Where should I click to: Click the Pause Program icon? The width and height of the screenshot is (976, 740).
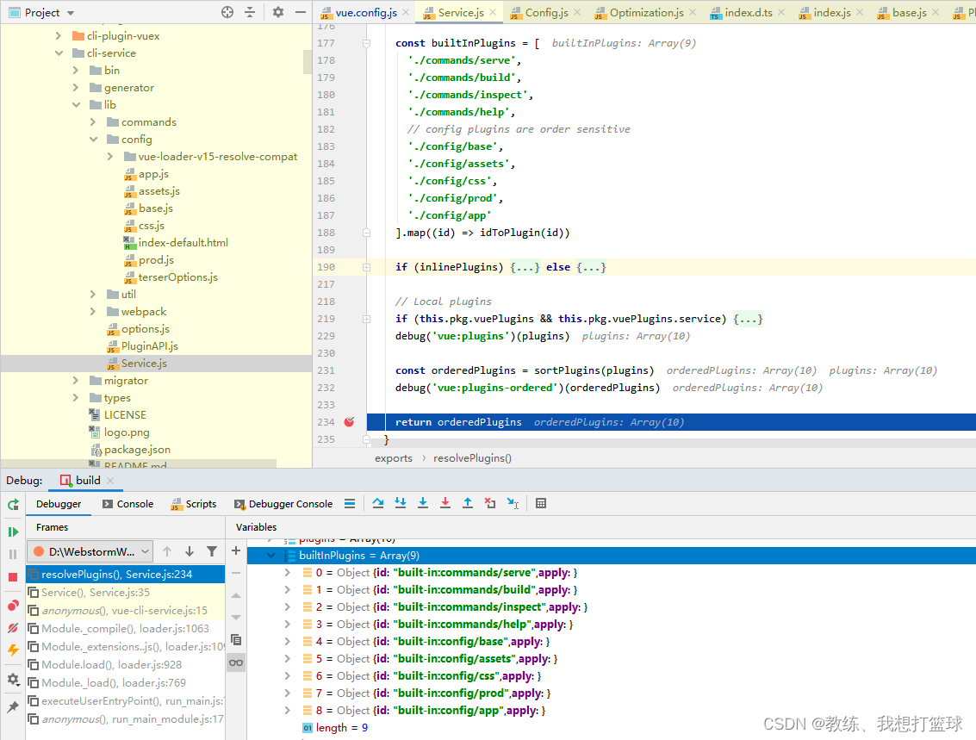13,554
